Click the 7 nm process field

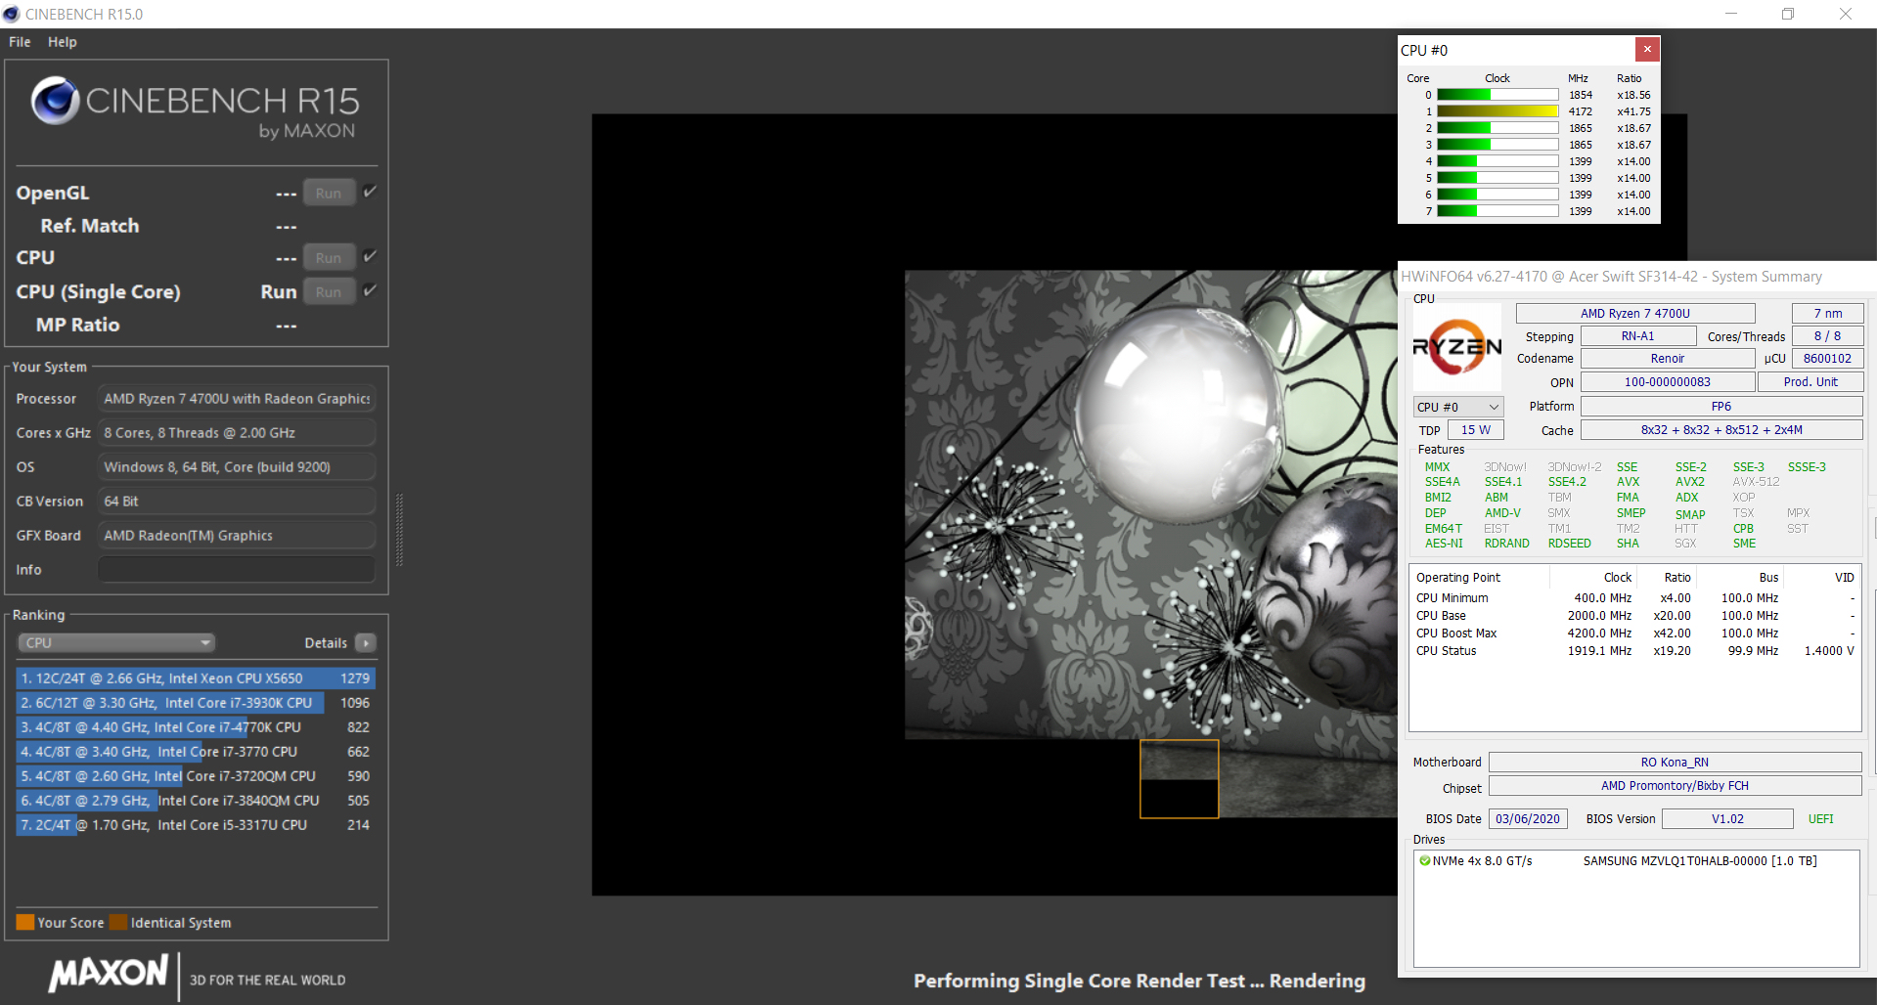coord(1827,313)
